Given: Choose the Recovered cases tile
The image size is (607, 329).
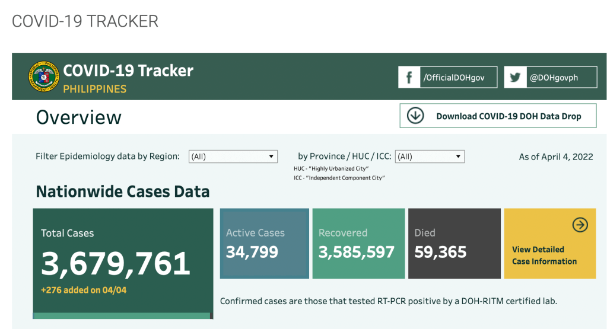Looking at the screenshot, I should (x=358, y=244).
